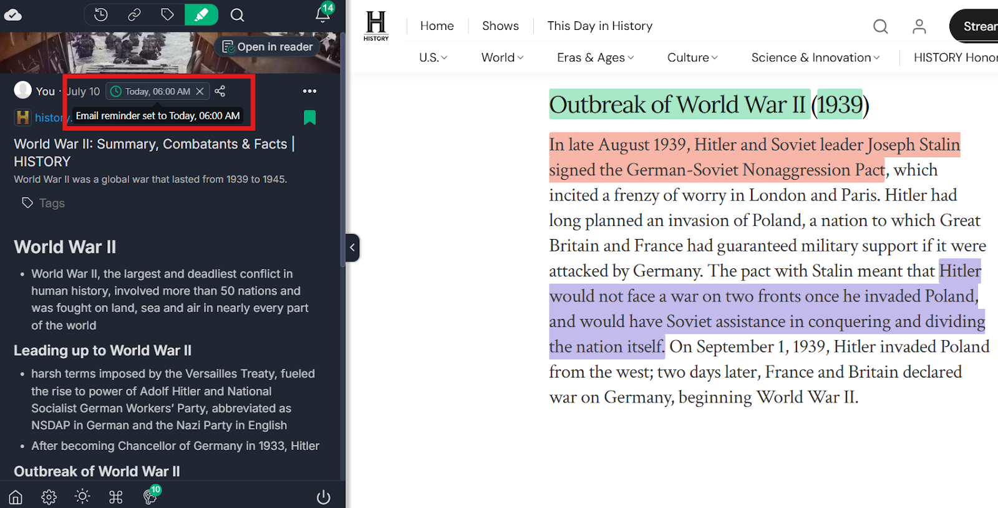Click green highlighted heading Outbreak of World War II
This screenshot has width=998, height=508.
click(x=679, y=104)
